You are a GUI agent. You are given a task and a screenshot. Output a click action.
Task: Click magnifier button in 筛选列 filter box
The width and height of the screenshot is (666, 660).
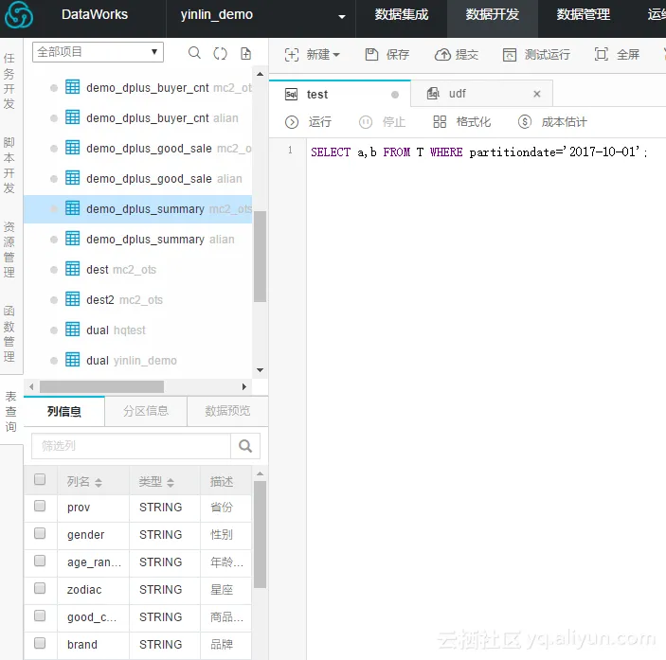245,446
